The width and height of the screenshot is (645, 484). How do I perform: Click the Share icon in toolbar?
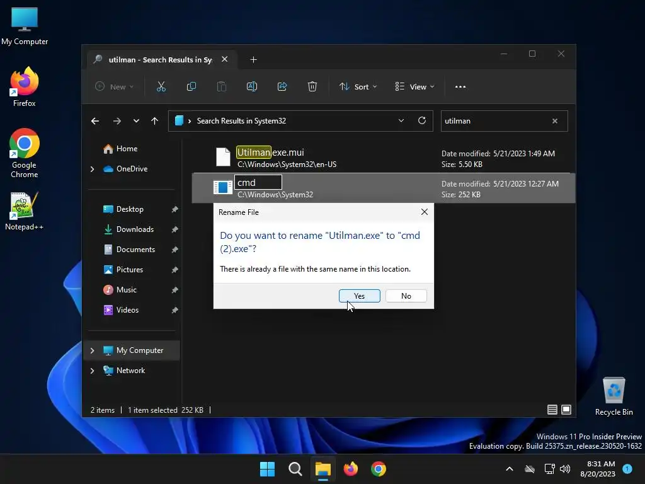[282, 86]
